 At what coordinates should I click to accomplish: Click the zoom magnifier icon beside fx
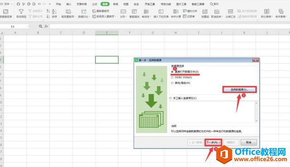pyautogui.click(x=40, y=26)
